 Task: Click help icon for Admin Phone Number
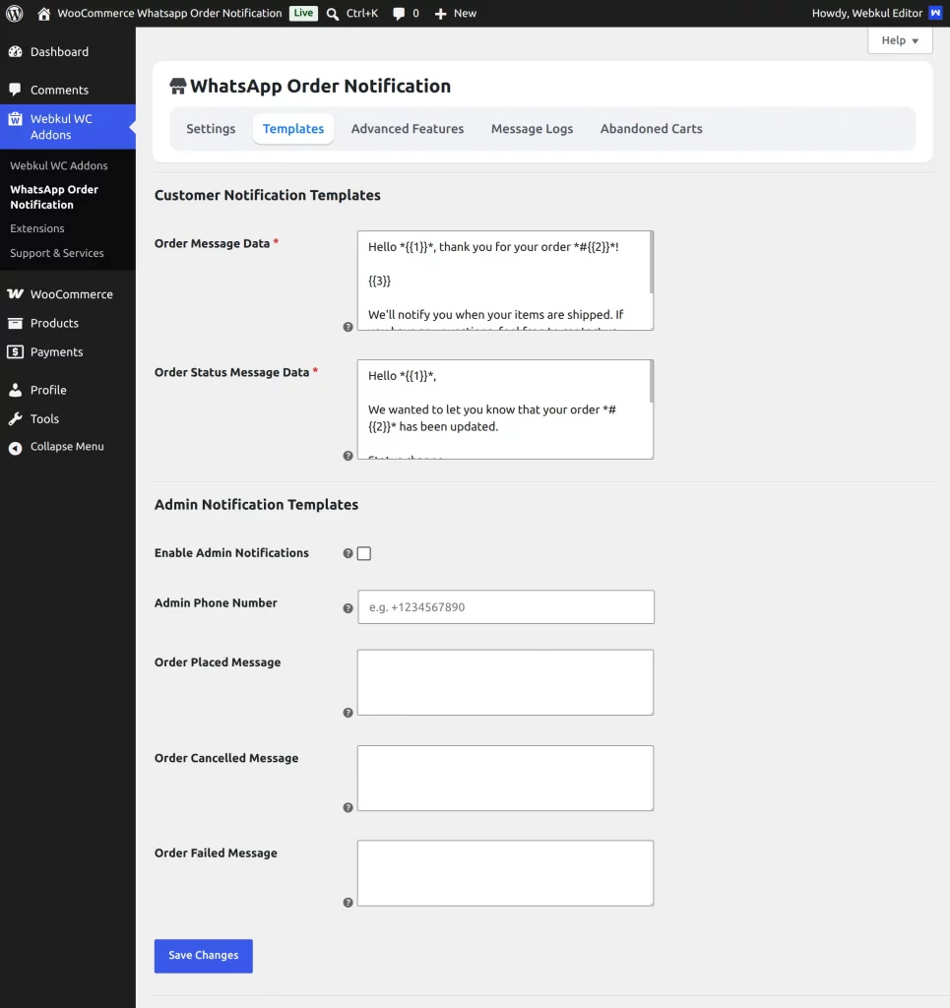coord(348,608)
